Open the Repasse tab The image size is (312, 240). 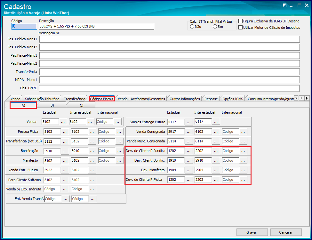pyautogui.click(x=211, y=99)
